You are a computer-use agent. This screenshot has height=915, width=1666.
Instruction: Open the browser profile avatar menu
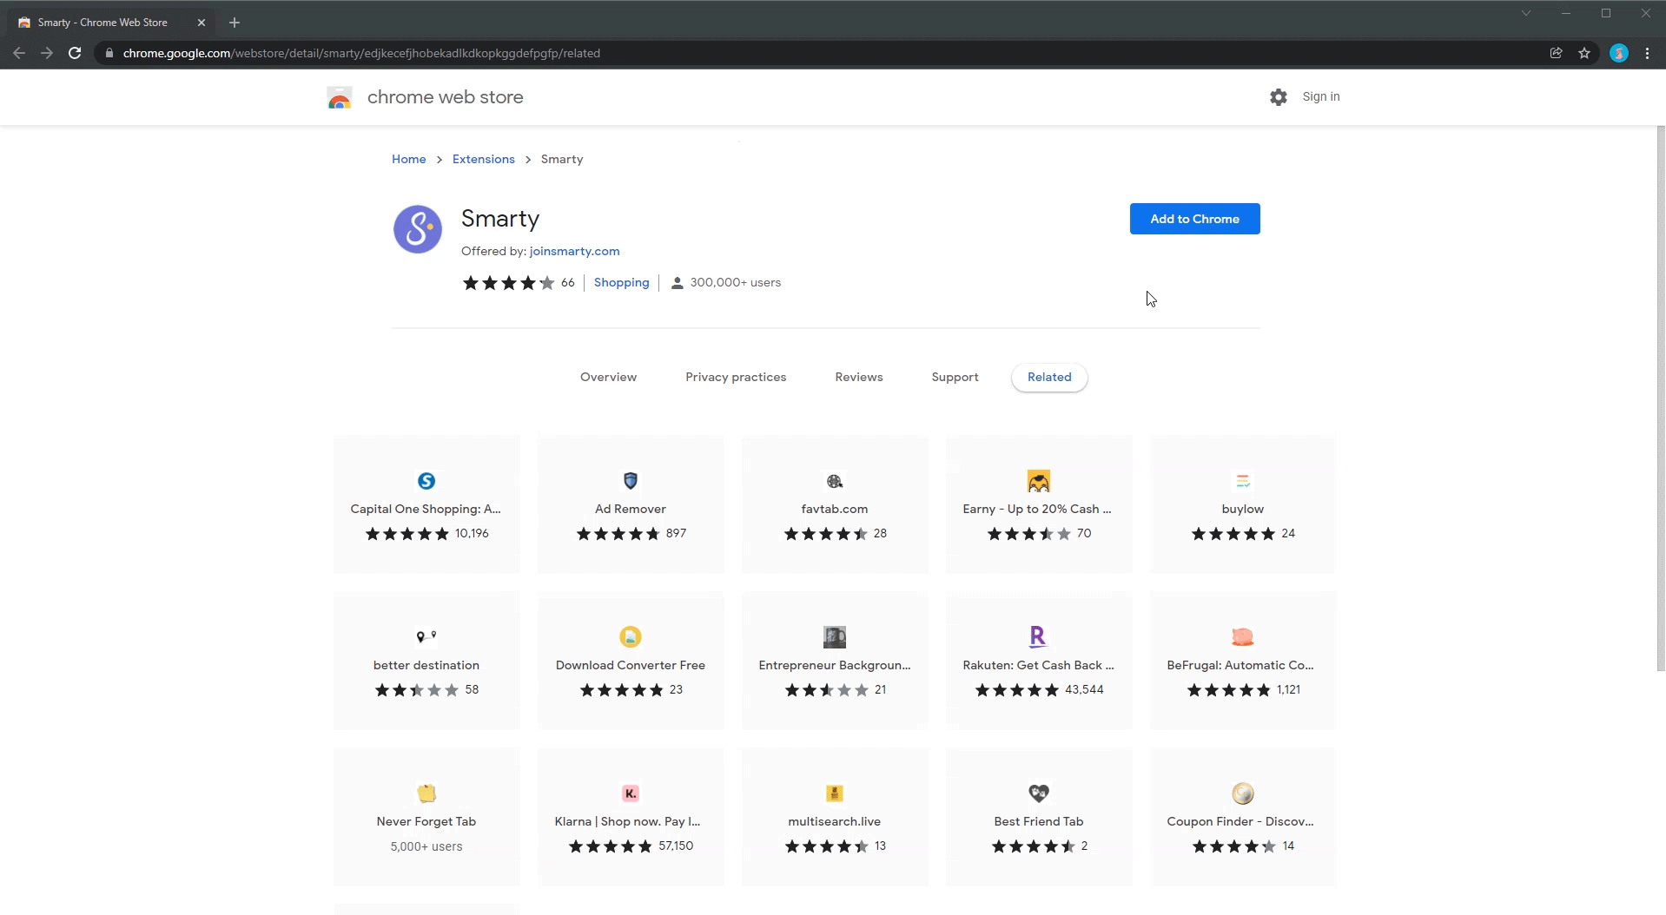[1620, 53]
